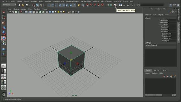Open Channels menu in Channel Box
Image resolution: width=181 pixels, height=102 pixels.
click(148, 15)
